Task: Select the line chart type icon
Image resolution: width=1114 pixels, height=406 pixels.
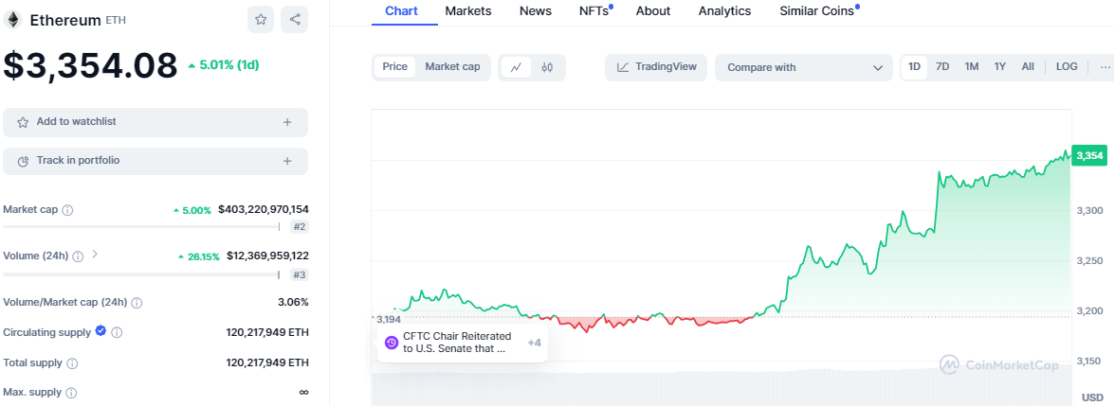Action: pyautogui.click(x=517, y=67)
